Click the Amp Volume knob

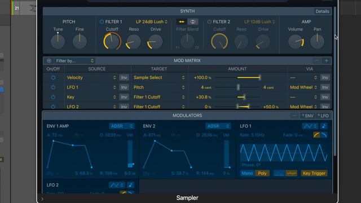(296, 42)
